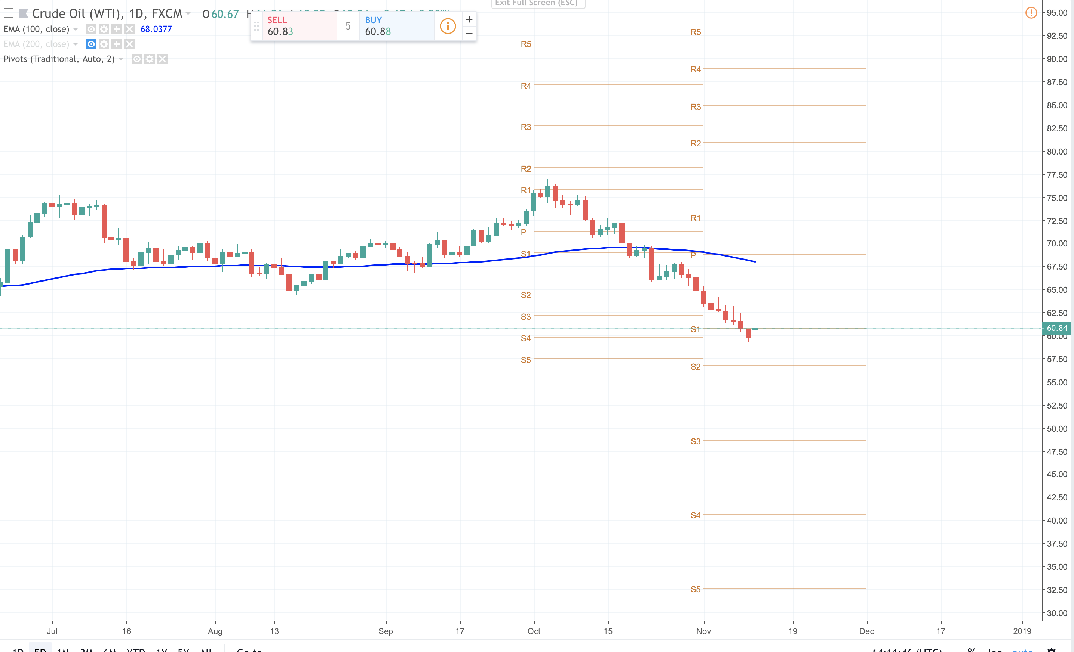
Task: Hide the EMA (100, close) indicator via the eye
Action: point(91,29)
